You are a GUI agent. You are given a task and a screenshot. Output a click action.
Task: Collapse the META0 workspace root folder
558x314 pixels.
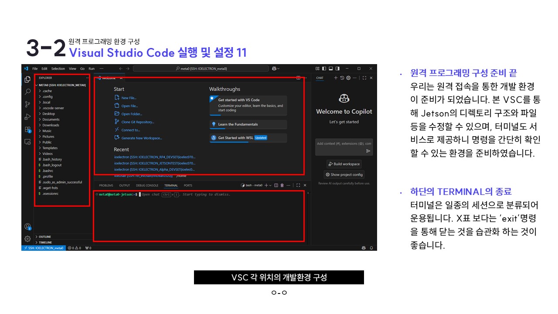(x=62, y=85)
